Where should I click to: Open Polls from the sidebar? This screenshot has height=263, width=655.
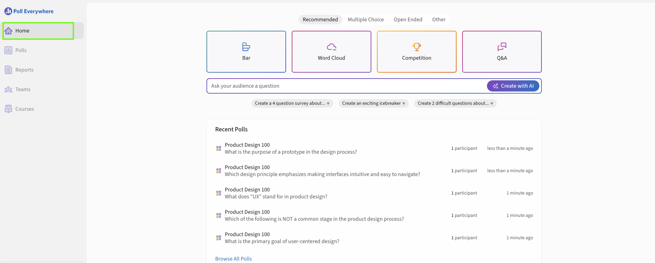click(x=21, y=50)
